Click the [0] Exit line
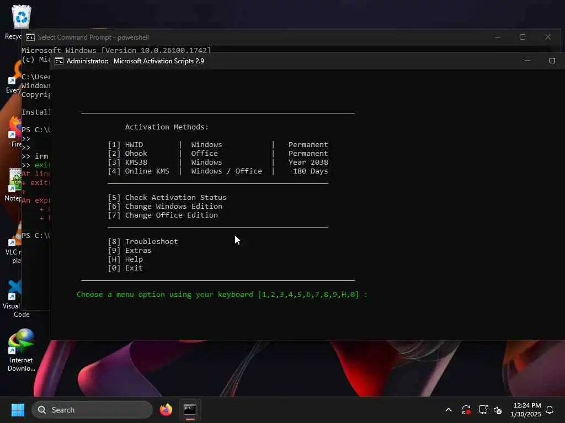 [125, 268]
